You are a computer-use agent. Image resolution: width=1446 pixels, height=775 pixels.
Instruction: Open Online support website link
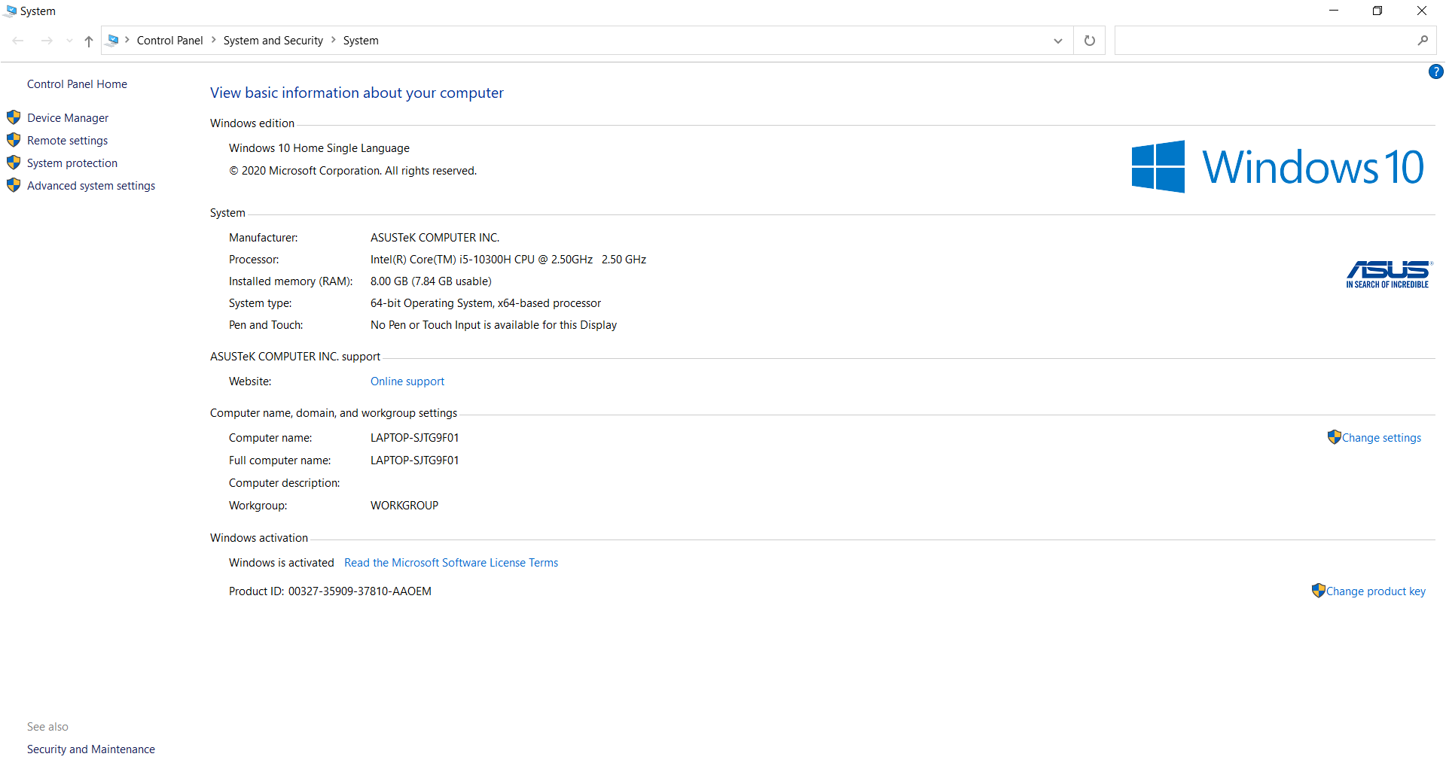pos(407,381)
